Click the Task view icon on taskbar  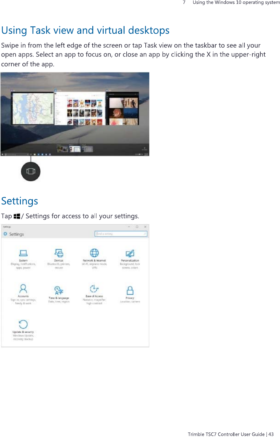click(31, 154)
